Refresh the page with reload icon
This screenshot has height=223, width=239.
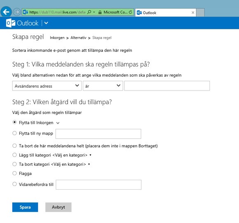131,12
